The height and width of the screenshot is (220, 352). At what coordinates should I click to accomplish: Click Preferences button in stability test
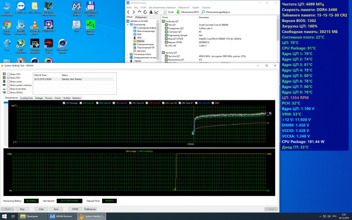point(90,209)
